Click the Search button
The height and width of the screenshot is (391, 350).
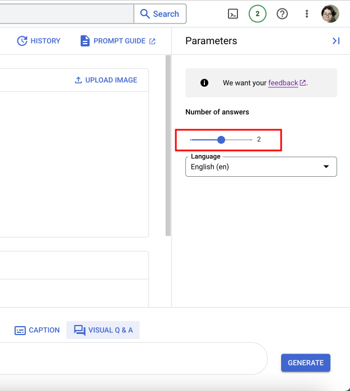tap(160, 14)
